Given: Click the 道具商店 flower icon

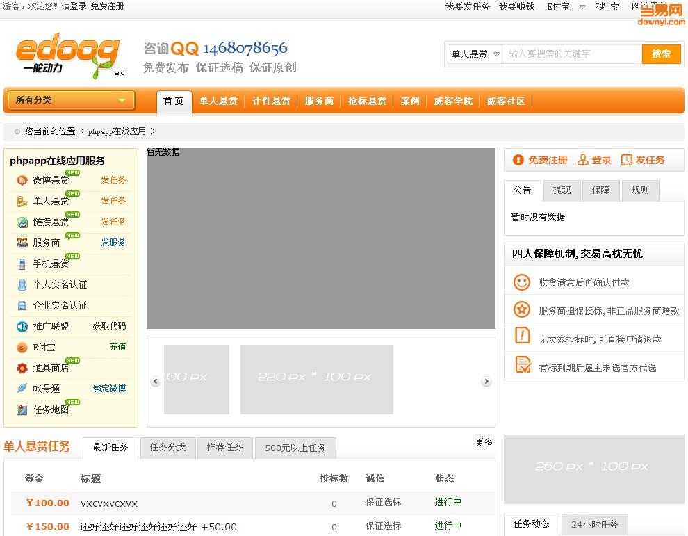Looking at the screenshot, I should click(x=22, y=368).
